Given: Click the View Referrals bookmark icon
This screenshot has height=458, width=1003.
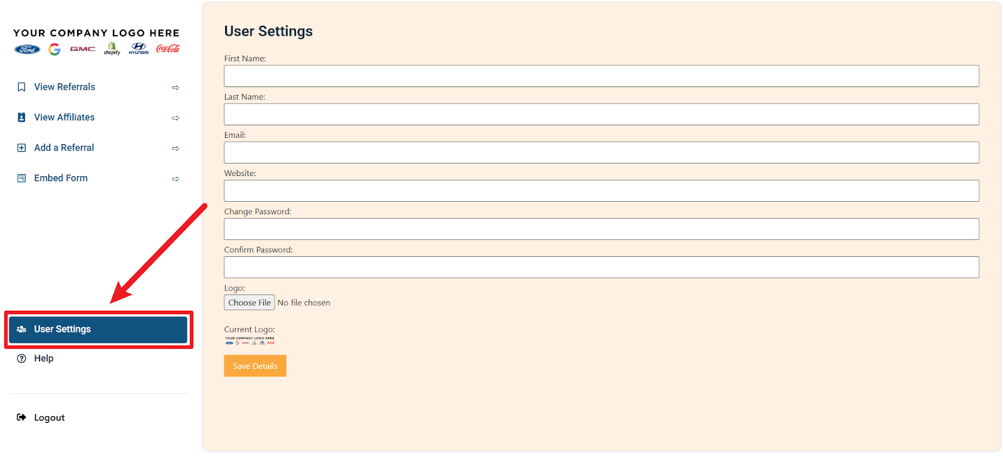Looking at the screenshot, I should [x=21, y=87].
